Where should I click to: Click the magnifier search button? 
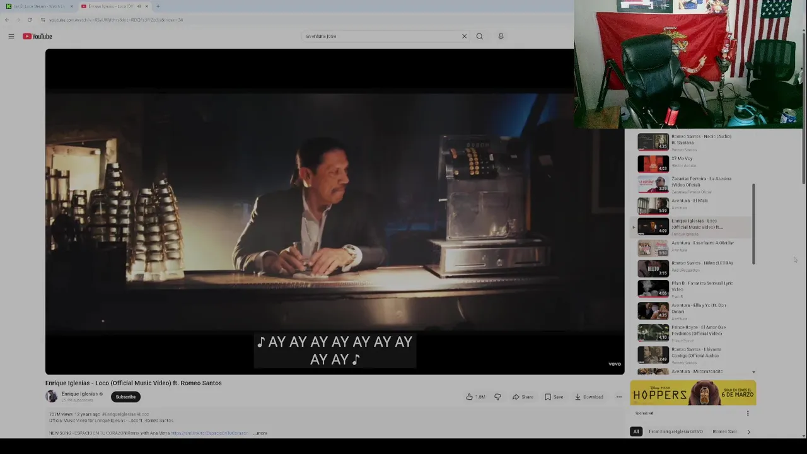tap(480, 36)
